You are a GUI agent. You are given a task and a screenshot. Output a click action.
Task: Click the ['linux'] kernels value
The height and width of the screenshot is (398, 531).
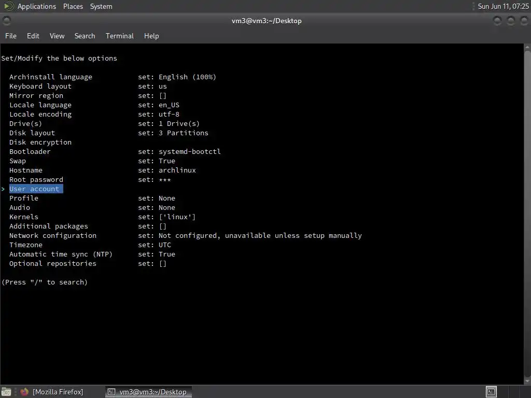[x=177, y=217]
